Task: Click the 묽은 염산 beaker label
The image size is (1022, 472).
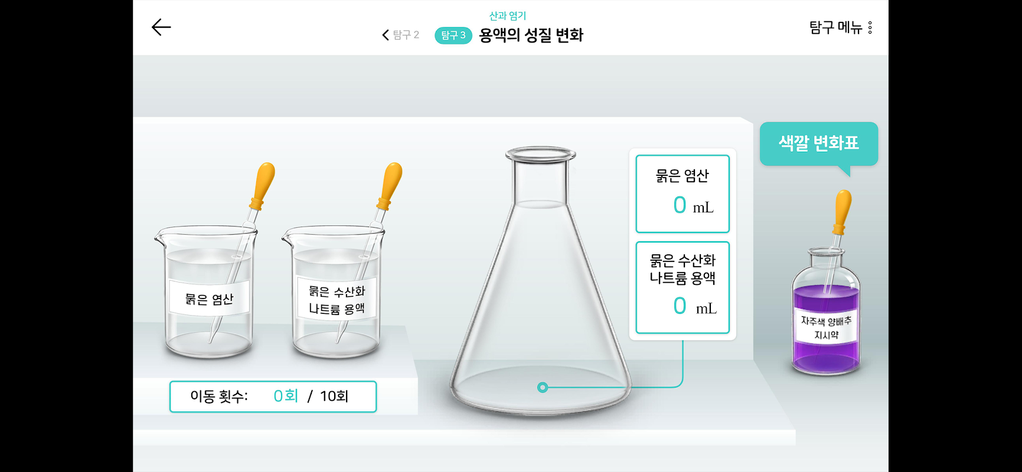Action: pyautogui.click(x=209, y=299)
